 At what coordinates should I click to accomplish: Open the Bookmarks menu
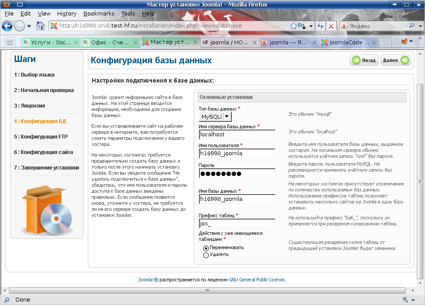[99, 13]
